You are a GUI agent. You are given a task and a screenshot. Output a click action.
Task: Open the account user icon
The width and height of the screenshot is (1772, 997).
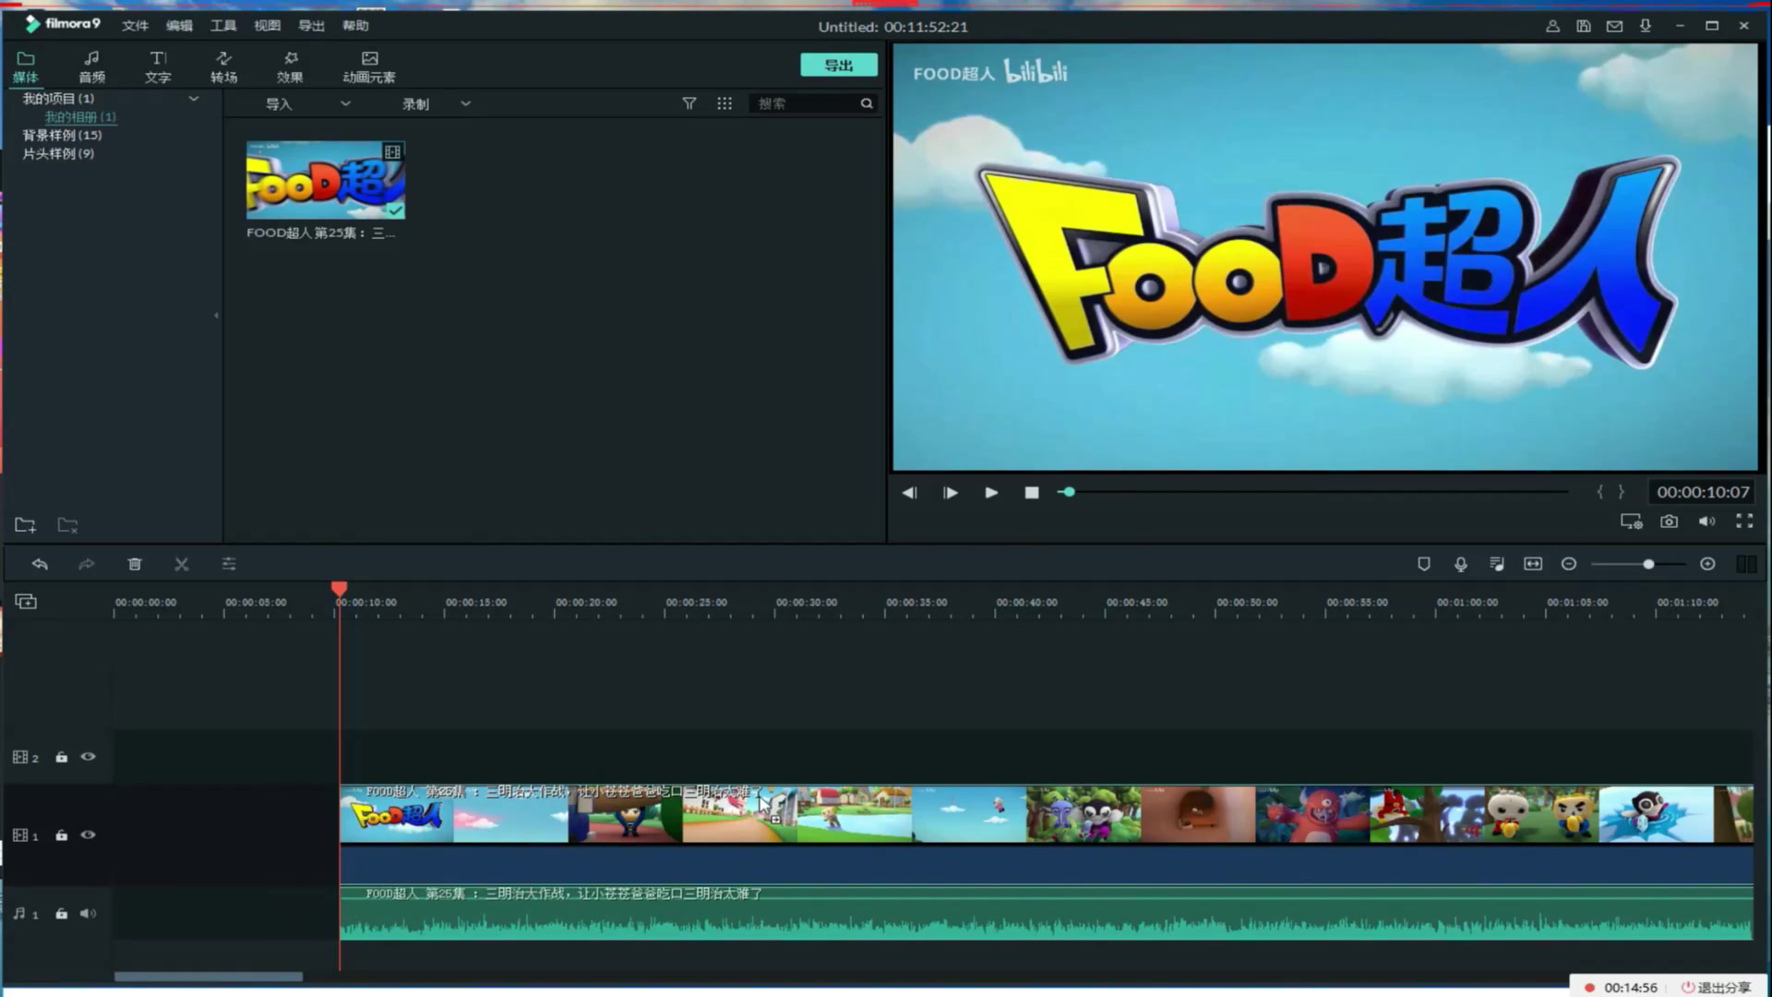(x=1553, y=26)
